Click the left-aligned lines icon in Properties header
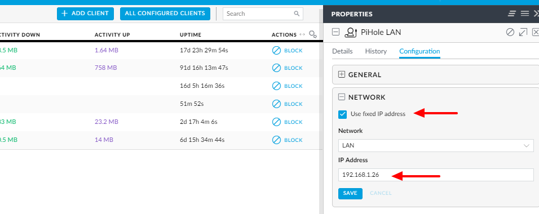The image size is (539, 214). coord(512,14)
